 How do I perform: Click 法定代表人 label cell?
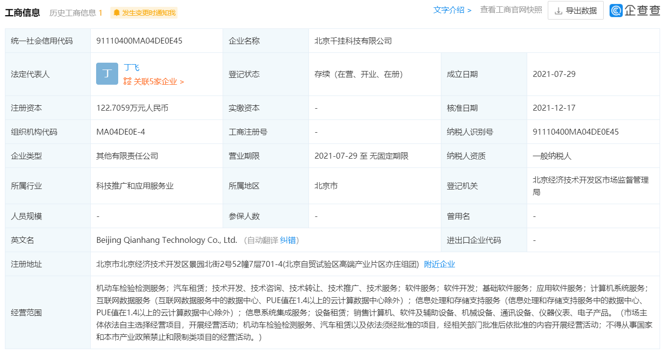click(x=48, y=74)
